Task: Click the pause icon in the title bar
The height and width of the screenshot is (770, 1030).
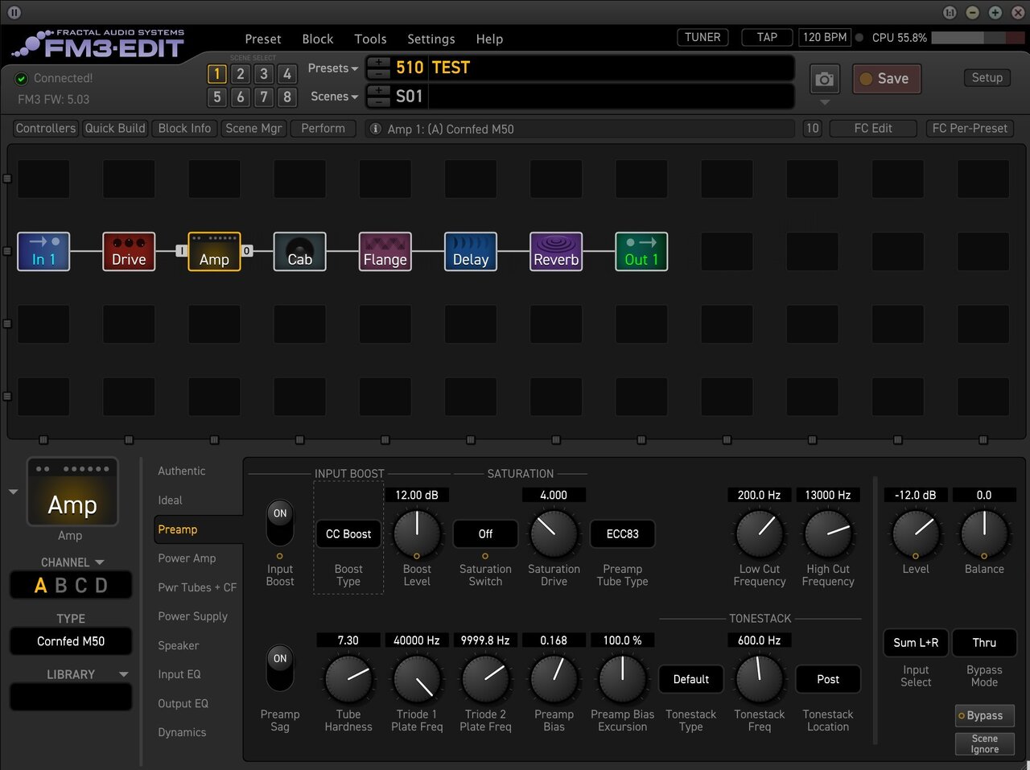Action: click(14, 12)
